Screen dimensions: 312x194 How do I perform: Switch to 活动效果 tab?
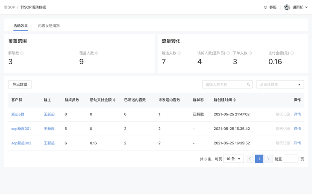point(21,26)
